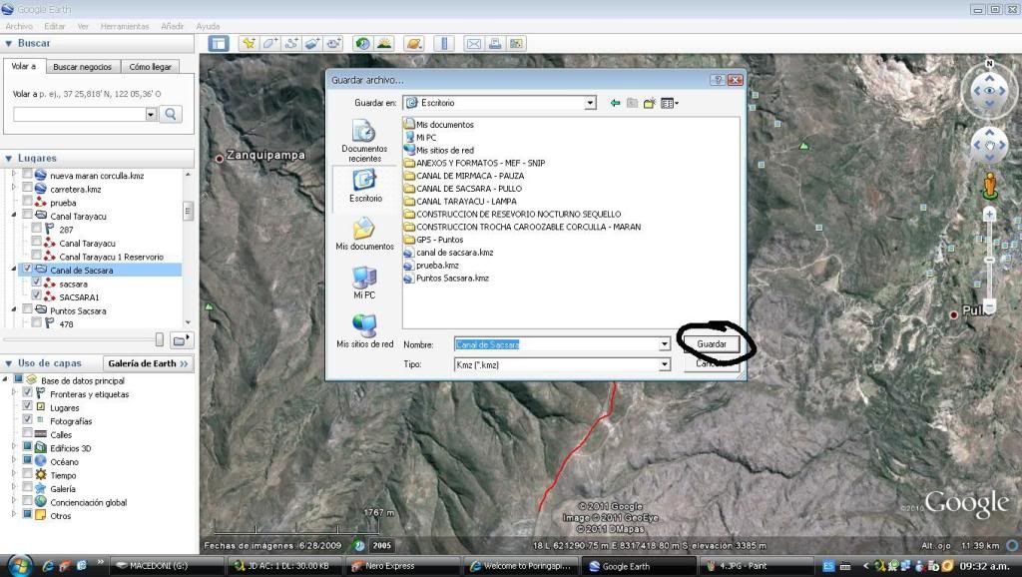1022x577 pixels.
Task: Click go back arrow in save dialog
Action: click(615, 103)
